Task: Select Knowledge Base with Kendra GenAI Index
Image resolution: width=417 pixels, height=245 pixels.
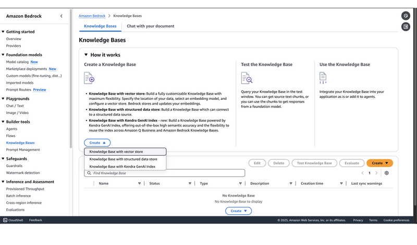Action: (x=125, y=166)
